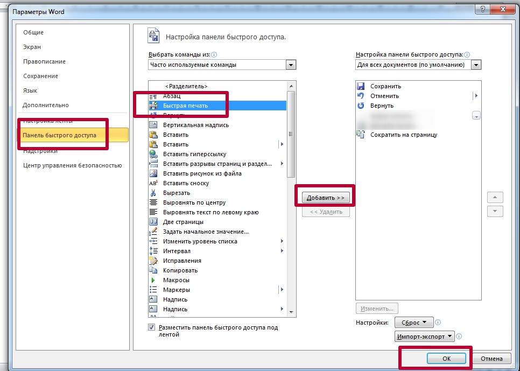Open Центр управления безопасностью section
520x371 pixels.
coord(72,165)
